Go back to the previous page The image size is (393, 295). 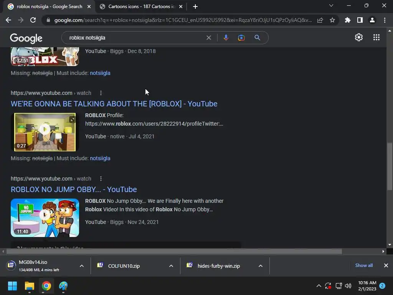point(8,20)
